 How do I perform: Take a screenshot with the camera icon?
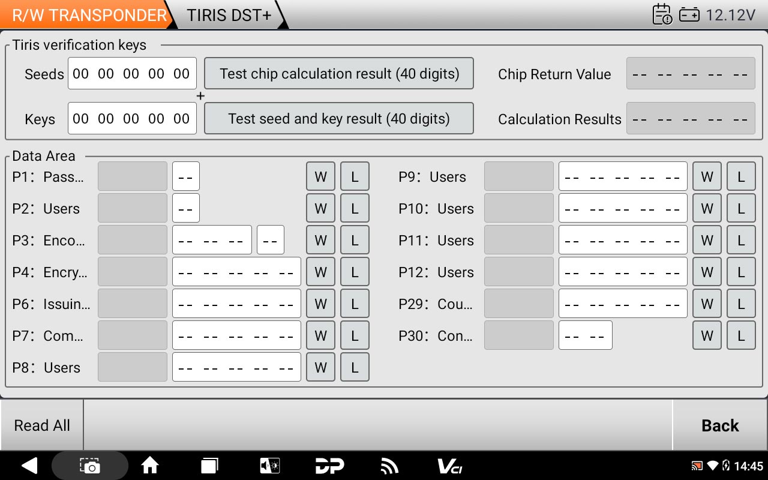click(x=90, y=466)
